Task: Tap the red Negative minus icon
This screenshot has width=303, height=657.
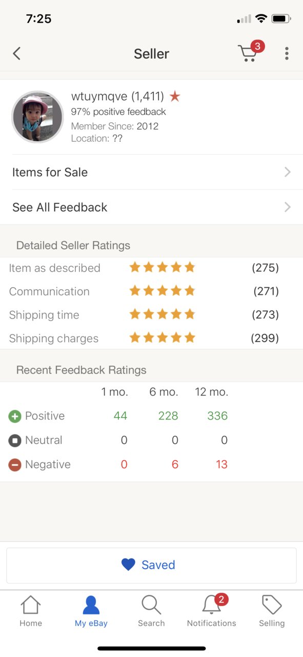Action: tap(15, 465)
